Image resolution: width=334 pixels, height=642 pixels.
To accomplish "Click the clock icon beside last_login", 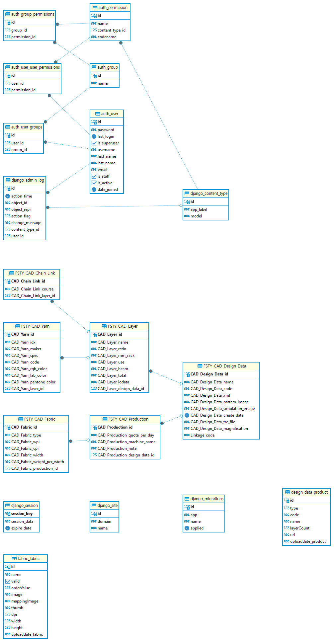I will point(94,136).
